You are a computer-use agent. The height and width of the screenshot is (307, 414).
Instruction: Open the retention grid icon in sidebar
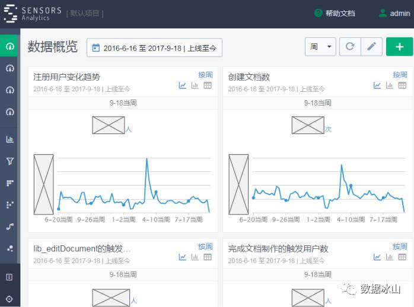click(9, 183)
